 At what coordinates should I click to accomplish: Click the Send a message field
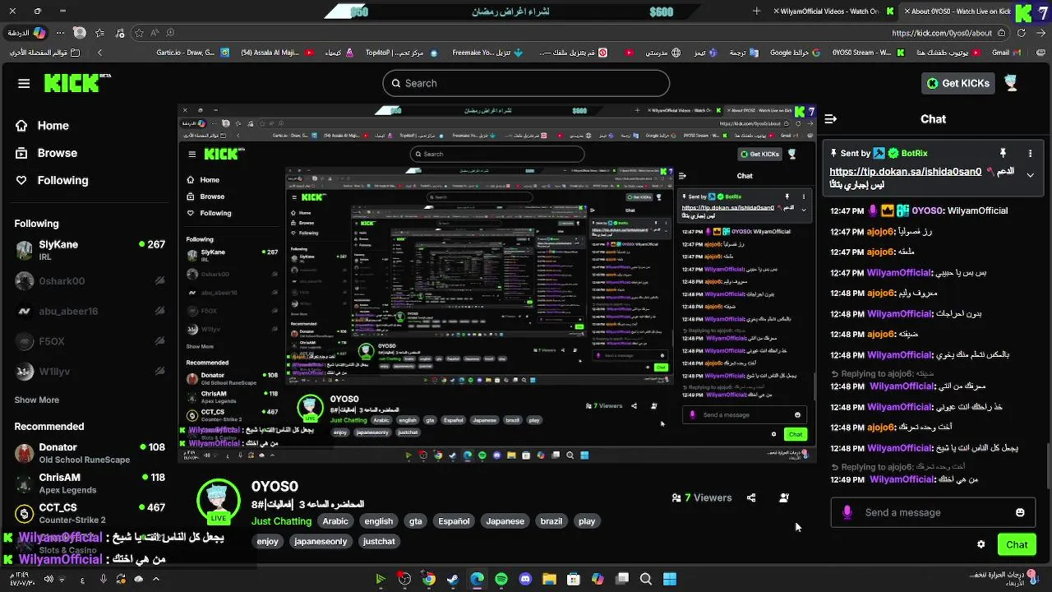tap(933, 512)
